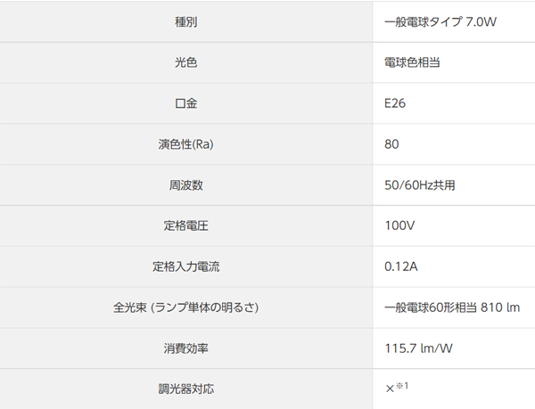Click the 演色性(Ra) label
Screen dimensions: 535x409
[186, 144]
